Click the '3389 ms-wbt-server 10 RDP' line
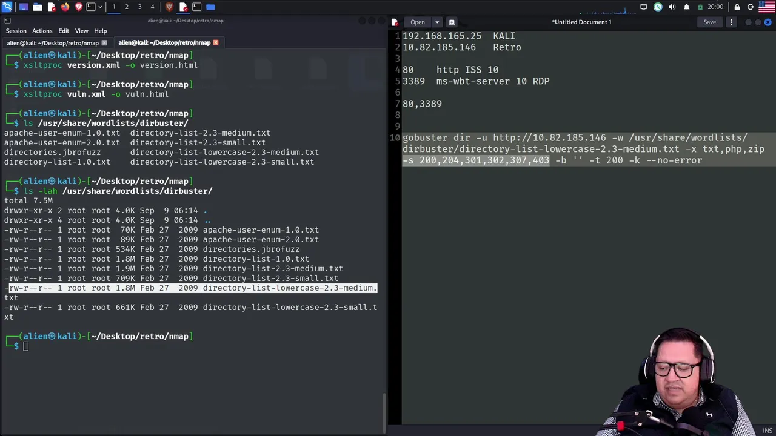776x436 pixels. pyautogui.click(x=476, y=81)
